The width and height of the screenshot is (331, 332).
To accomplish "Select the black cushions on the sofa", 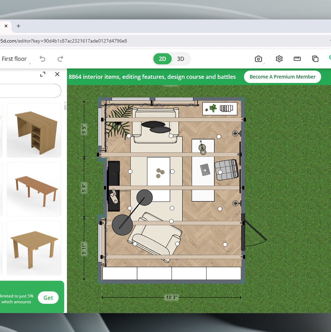I will (156, 126).
